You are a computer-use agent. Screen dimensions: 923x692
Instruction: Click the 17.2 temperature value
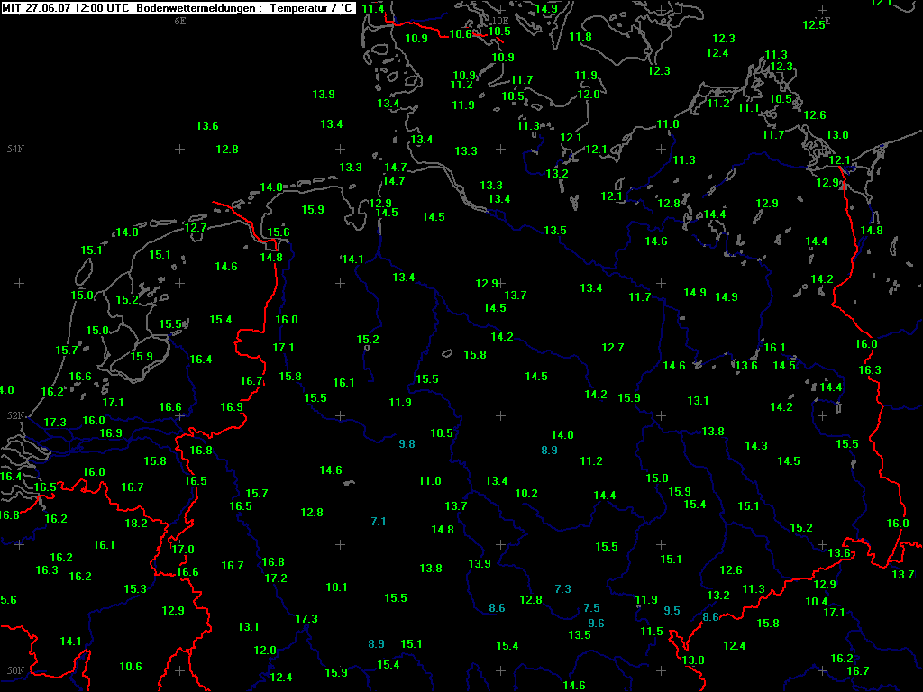tap(276, 578)
